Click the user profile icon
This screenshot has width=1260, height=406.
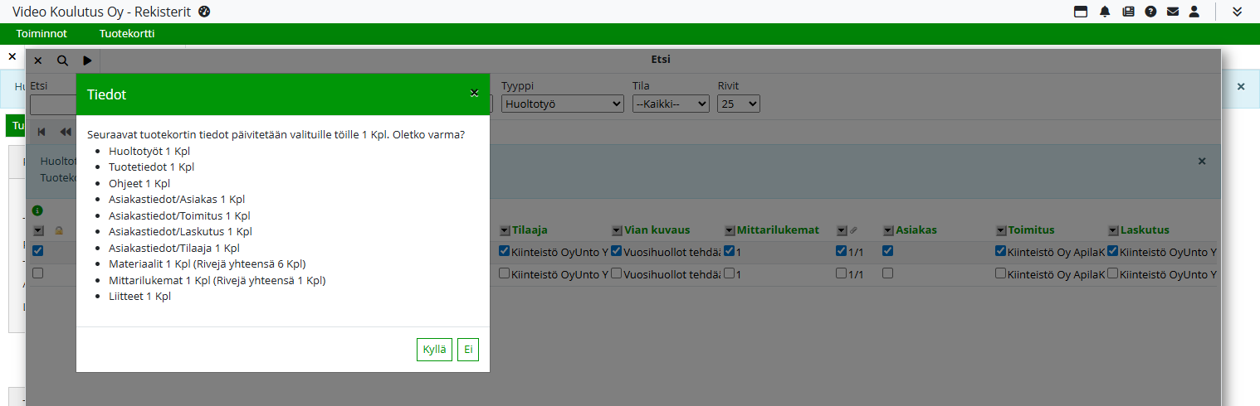pyautogui.click(x=1194, y=12)
